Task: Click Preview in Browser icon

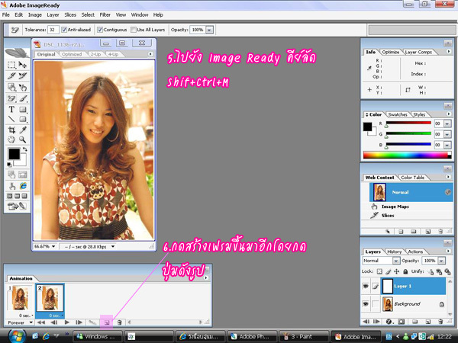Action: (23, 186)
